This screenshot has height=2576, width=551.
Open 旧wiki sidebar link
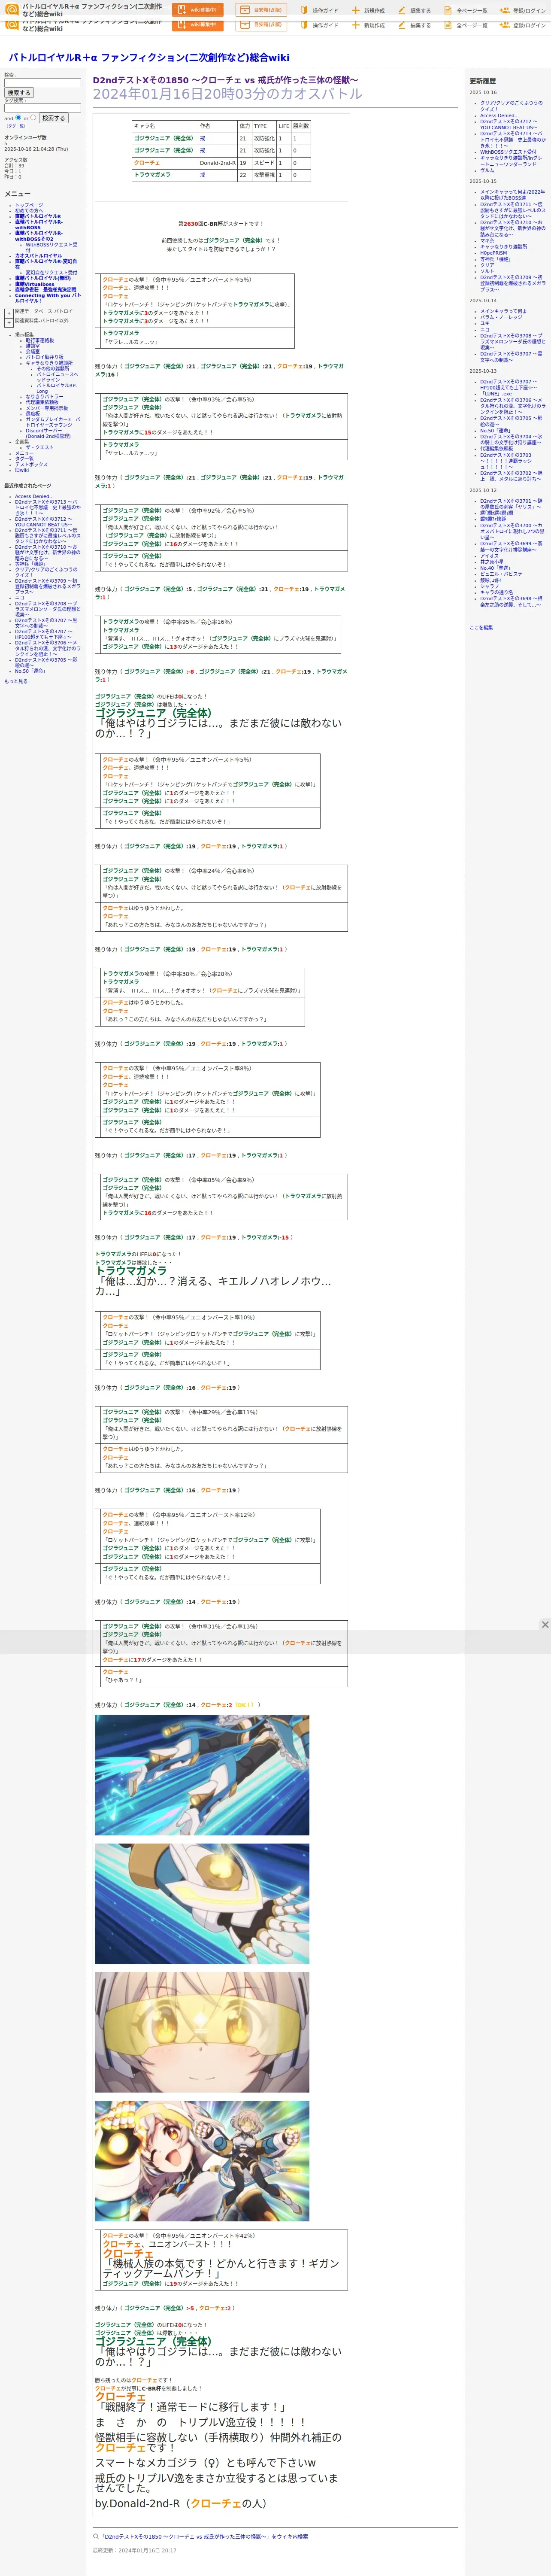click(22, 470)
